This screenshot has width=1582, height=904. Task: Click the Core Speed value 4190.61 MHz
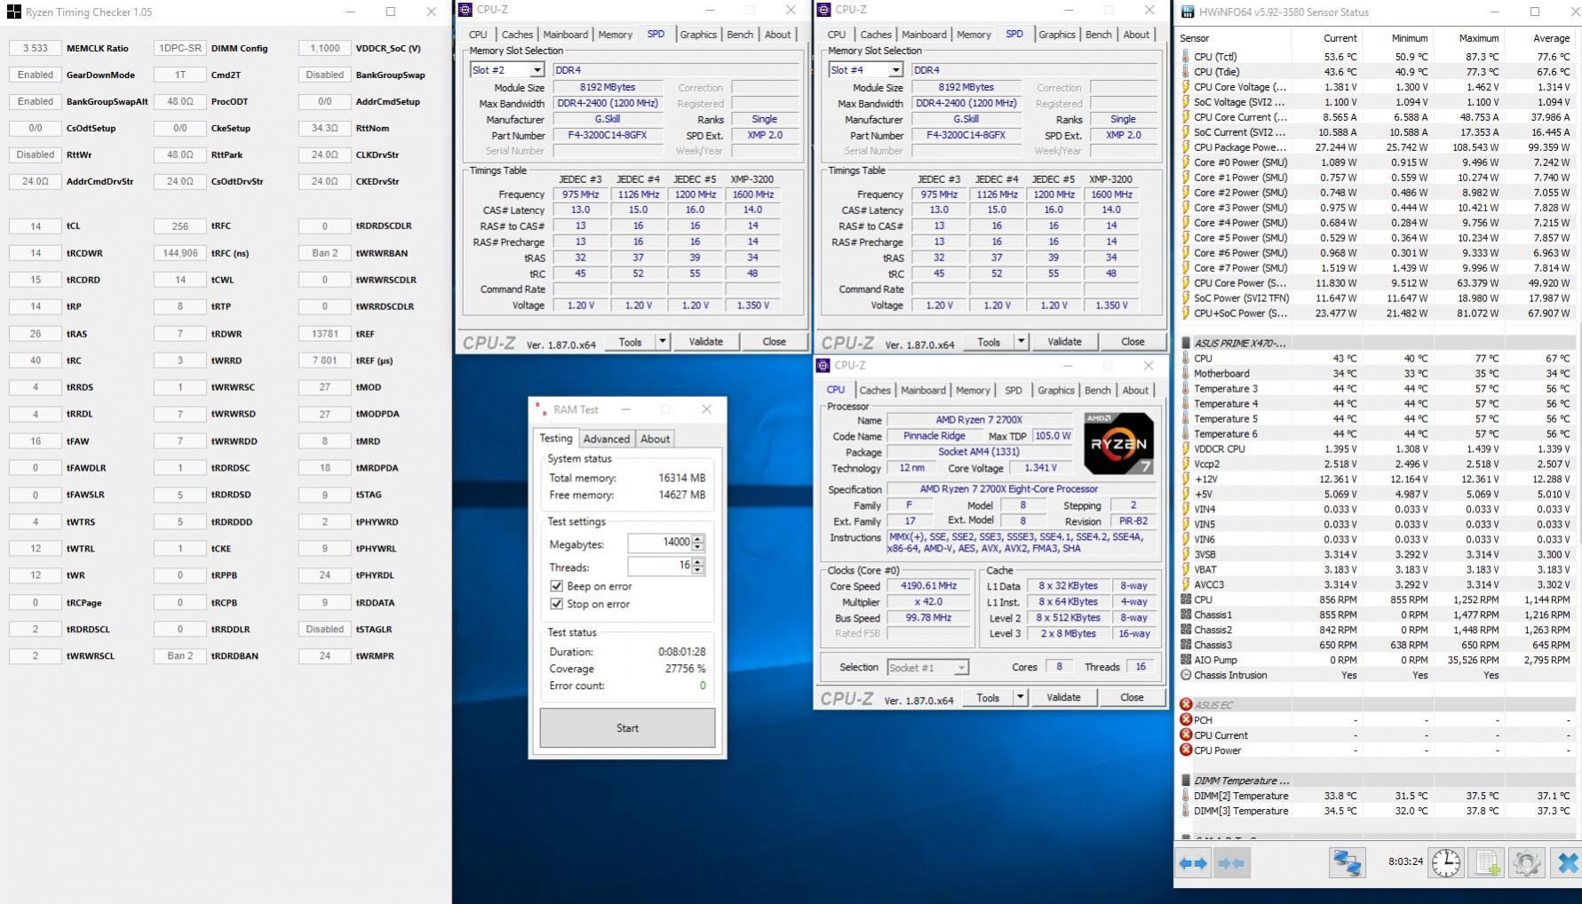(928, 585)
